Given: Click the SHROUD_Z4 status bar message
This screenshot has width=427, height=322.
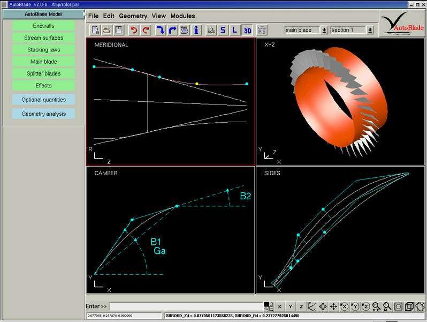Looking at the screenshot, I should tap(233, 316).
